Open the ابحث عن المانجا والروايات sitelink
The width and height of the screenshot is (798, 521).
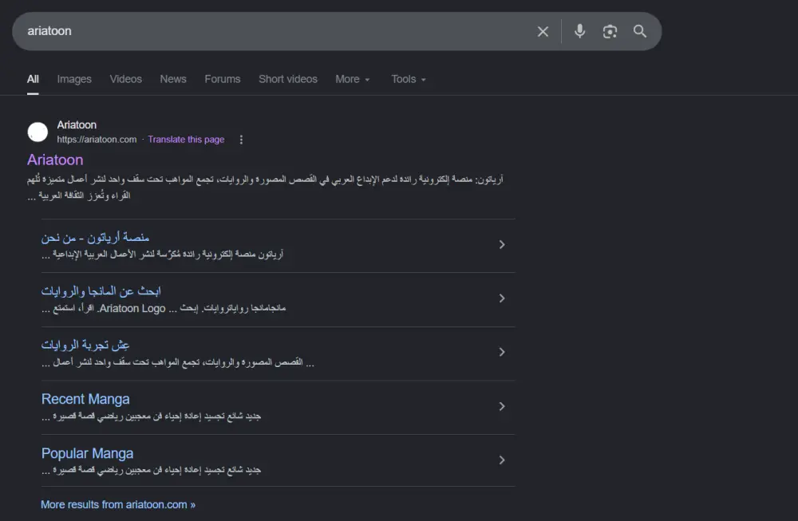(x=101, y=291)
